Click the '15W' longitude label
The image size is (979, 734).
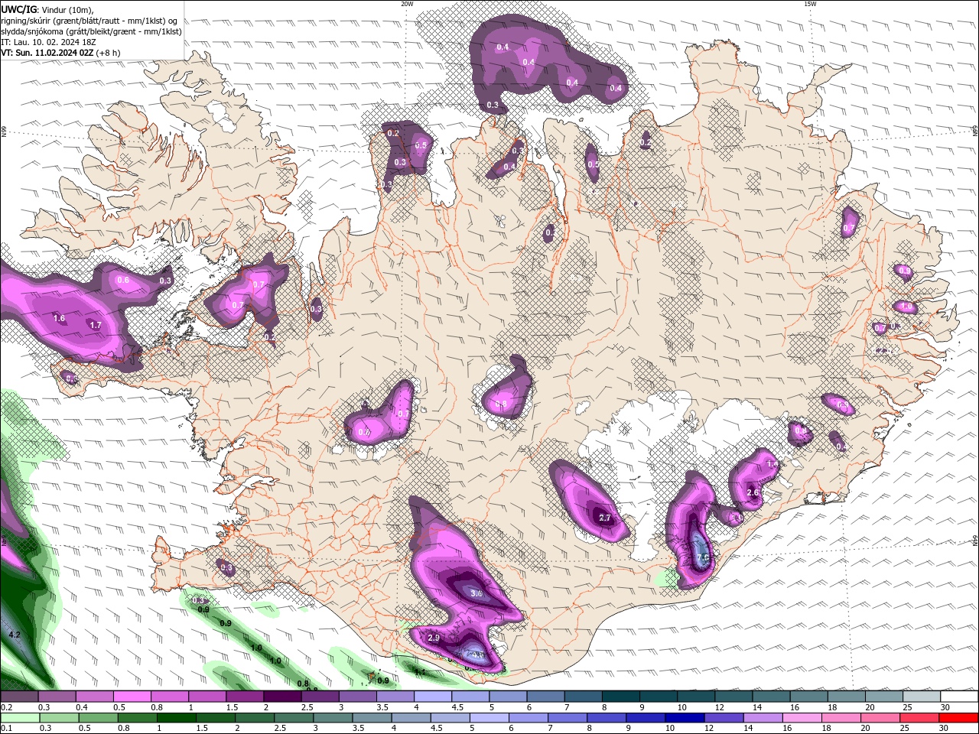coord(810,4)
